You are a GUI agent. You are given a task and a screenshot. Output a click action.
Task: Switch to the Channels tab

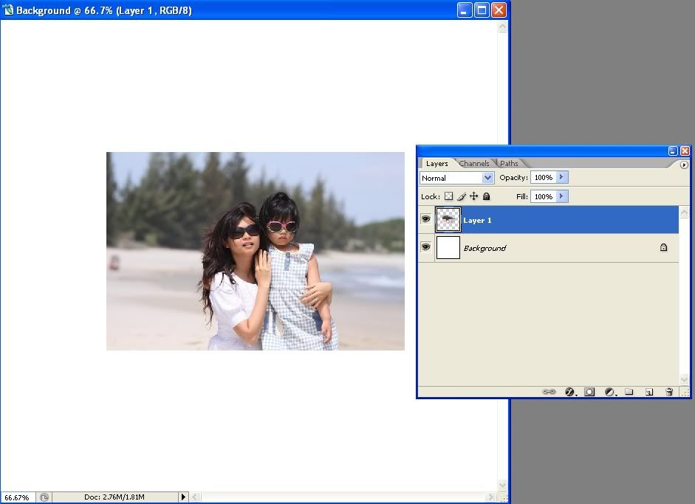pos(473,164)
